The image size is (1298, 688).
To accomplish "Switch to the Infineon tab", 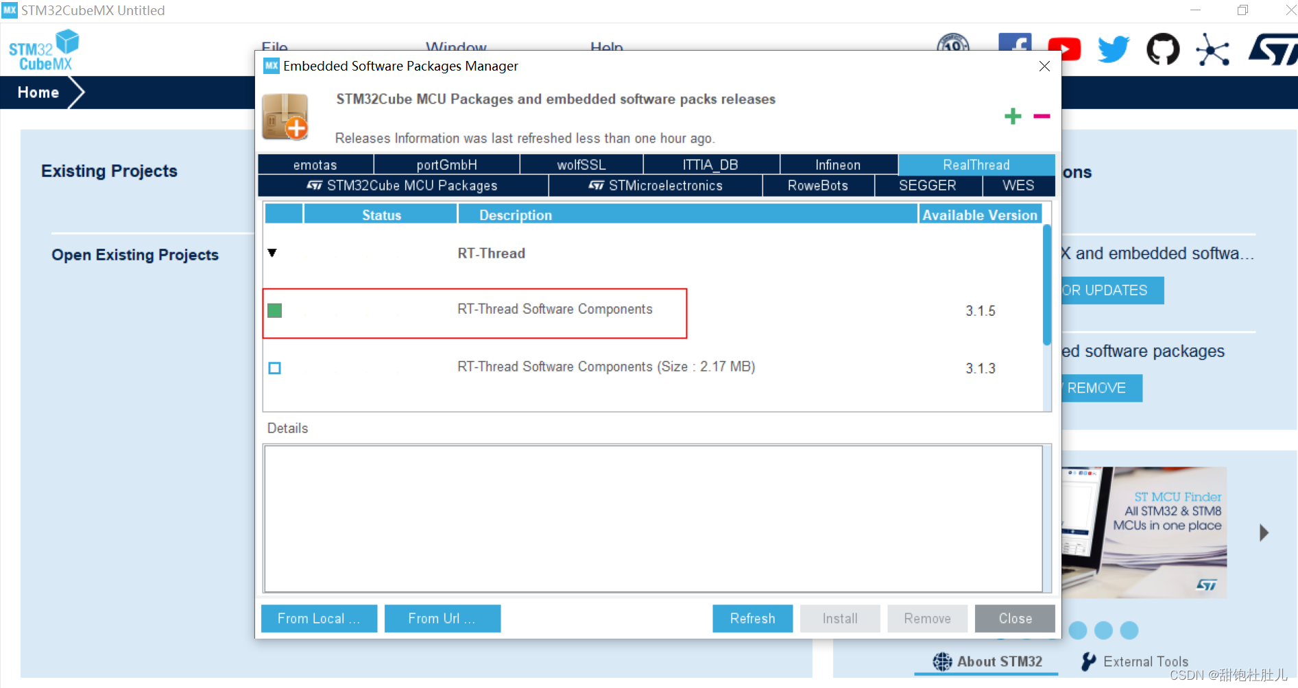I will [x=838, y=164].
